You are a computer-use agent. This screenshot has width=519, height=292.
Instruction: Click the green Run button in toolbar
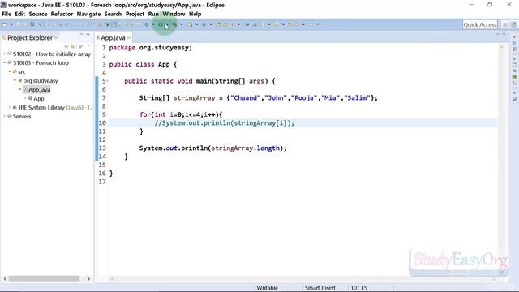point(161,24)
